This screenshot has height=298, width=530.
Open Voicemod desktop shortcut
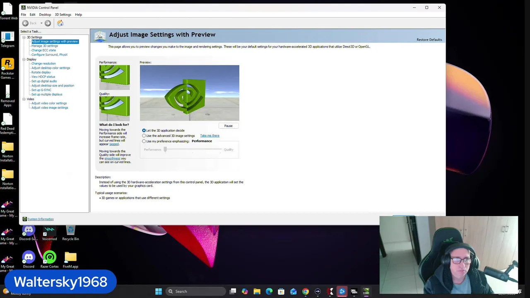(49, 233)
